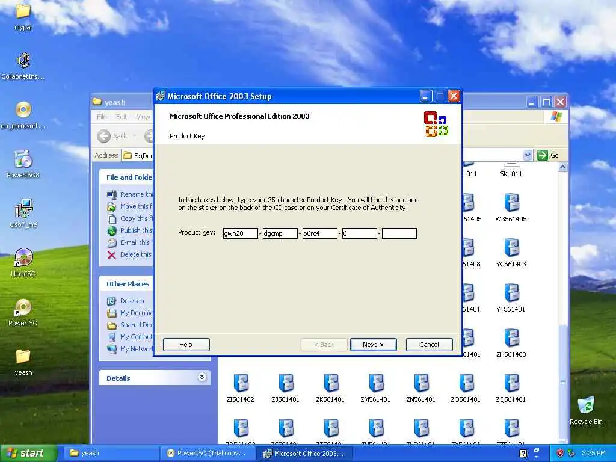The width and height of the screenshot is (616, 462).
Task: Click the empty fifth product key box
Action: (399, 233)
